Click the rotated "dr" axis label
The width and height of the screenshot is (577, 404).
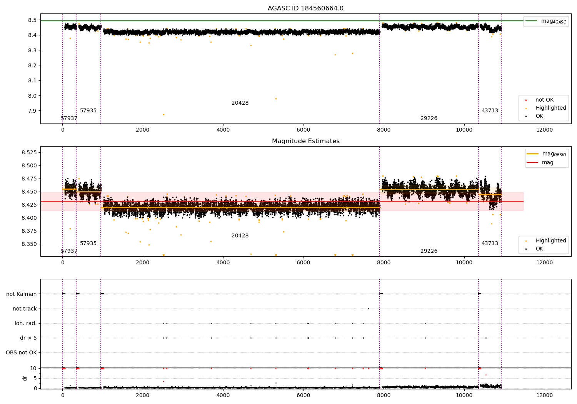tap(25, 378)
